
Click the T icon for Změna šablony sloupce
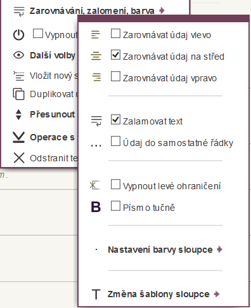(96, 294)
